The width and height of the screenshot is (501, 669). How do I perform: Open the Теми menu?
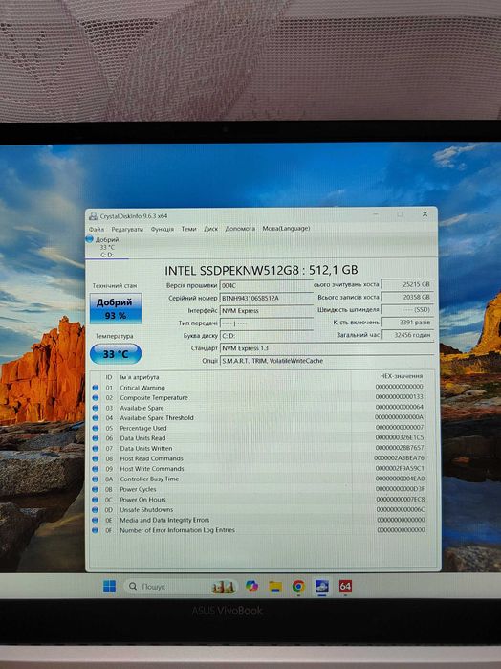pos(188,229)
